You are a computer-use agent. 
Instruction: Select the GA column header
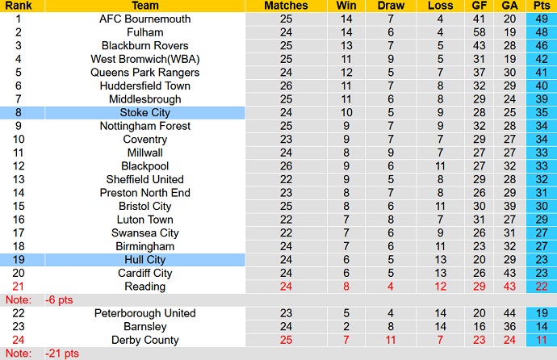coord(509,6)
